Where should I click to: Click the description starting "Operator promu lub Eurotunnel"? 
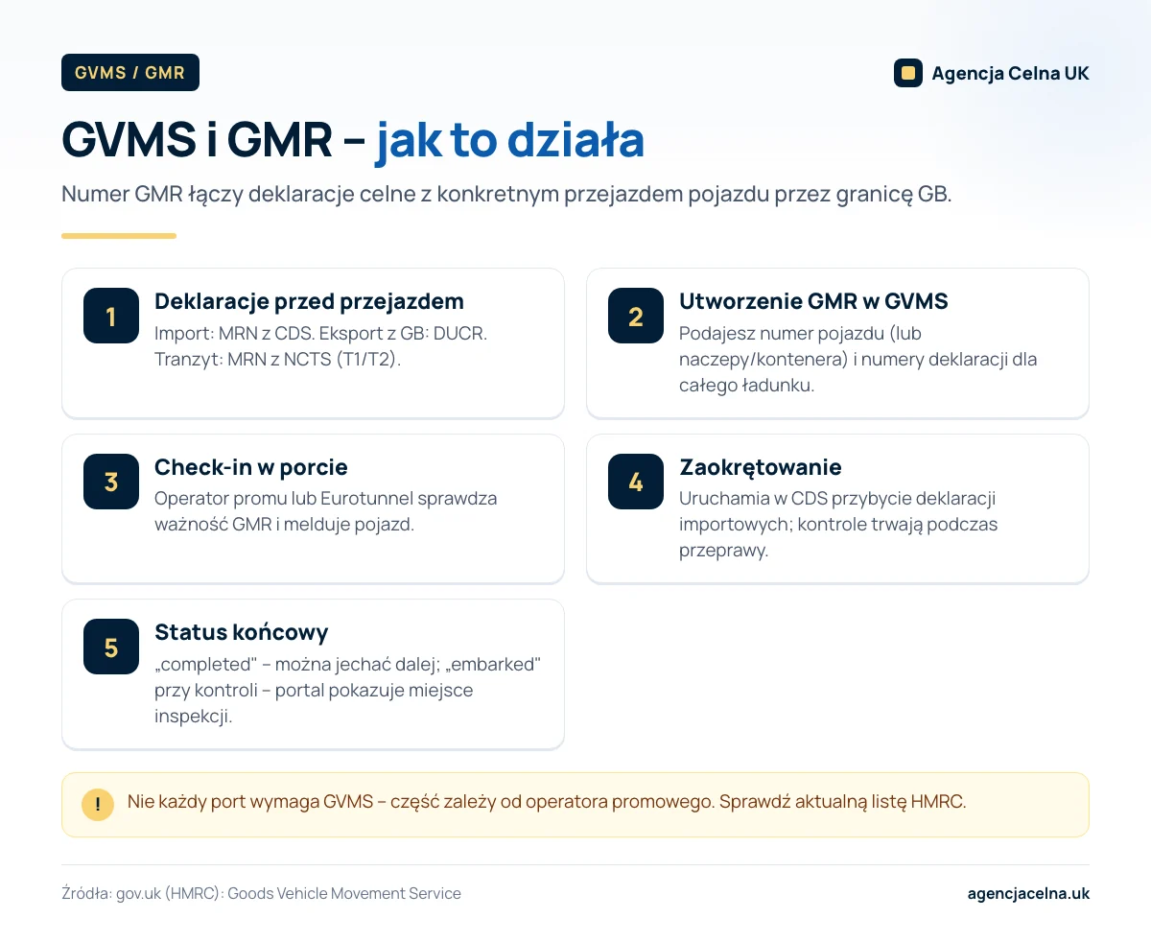tap(326, 511)
